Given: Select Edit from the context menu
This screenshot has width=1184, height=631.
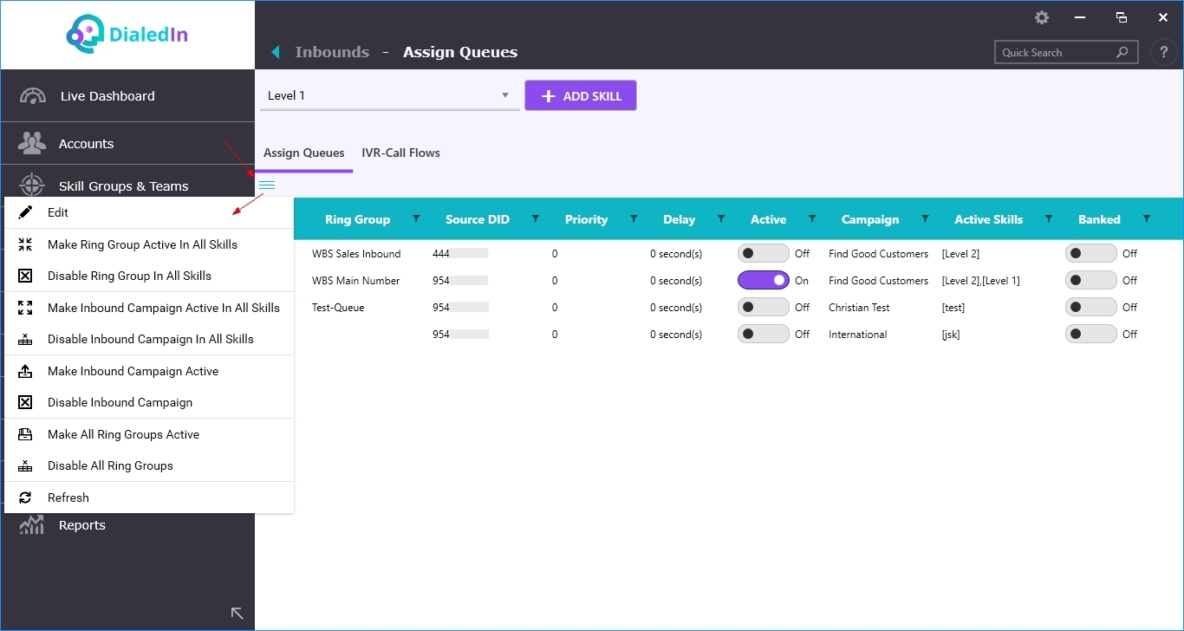Looking at the screenshot, I should point(58,212).
